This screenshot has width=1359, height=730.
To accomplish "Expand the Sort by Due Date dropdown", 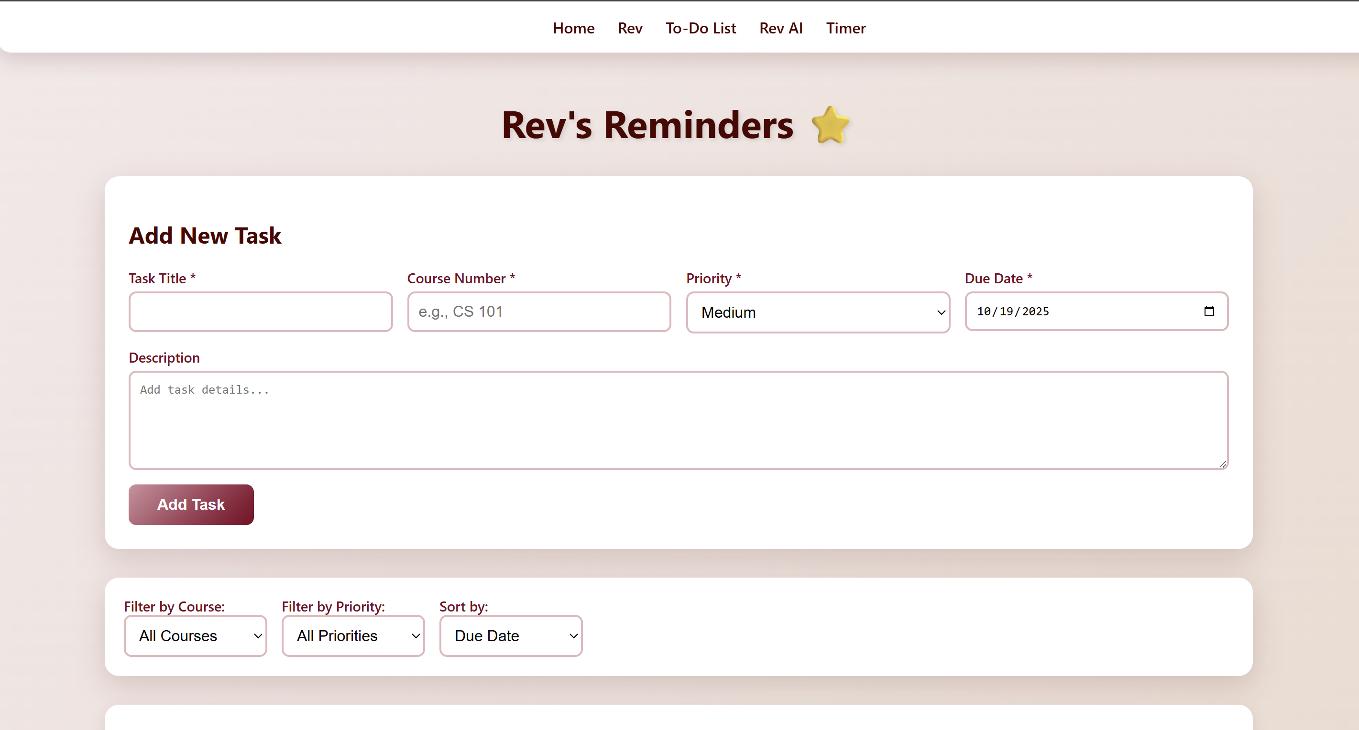I will pos(511,636).
